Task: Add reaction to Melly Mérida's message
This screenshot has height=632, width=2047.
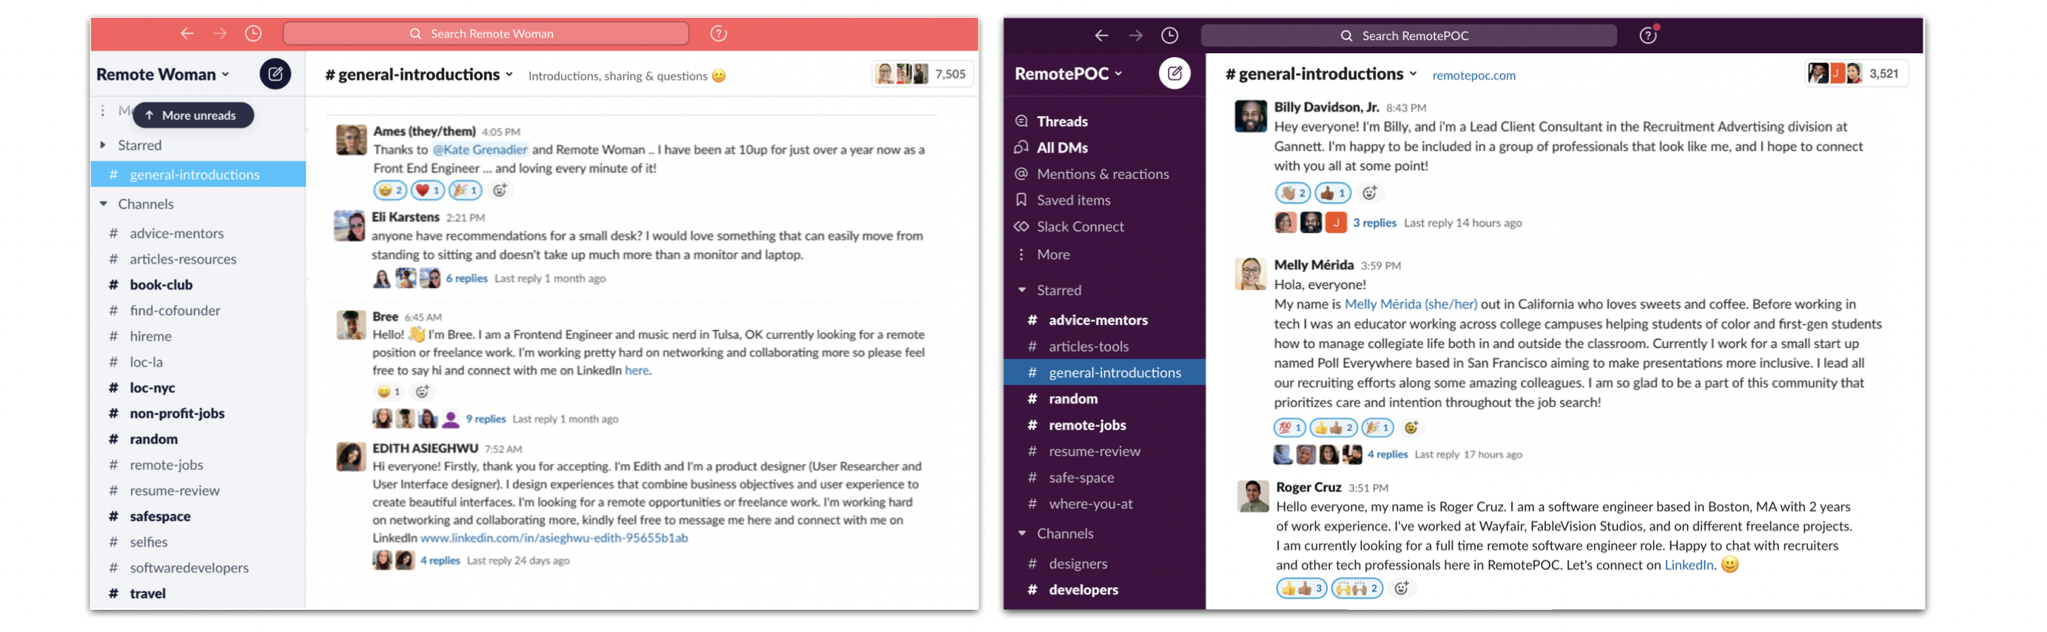Action: 1411,428
